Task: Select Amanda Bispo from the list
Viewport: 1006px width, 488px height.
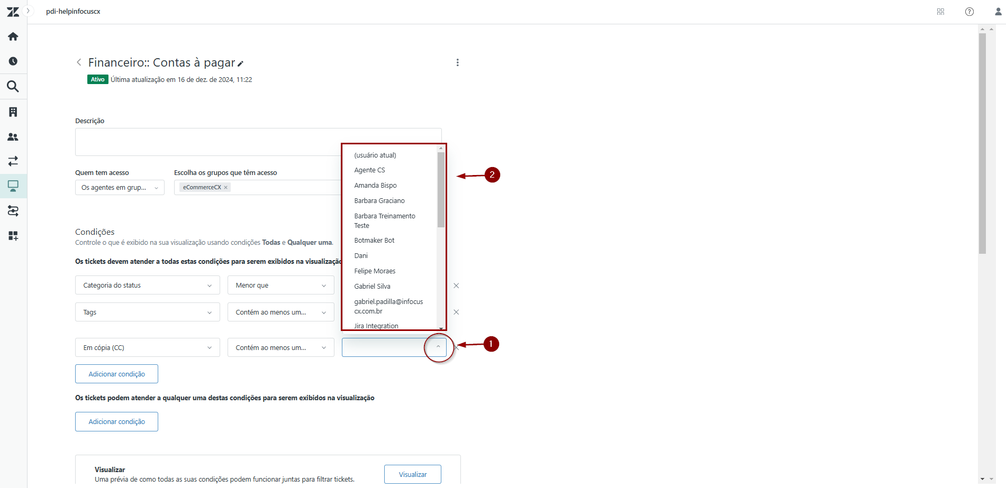Action: click(x=375, y=186)
